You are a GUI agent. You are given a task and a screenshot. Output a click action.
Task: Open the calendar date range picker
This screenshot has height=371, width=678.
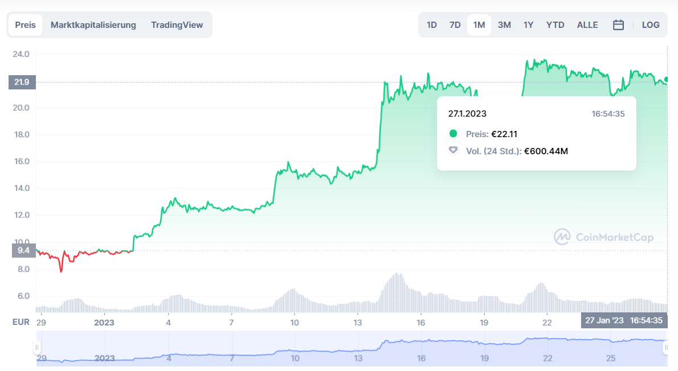pos(618,25)
